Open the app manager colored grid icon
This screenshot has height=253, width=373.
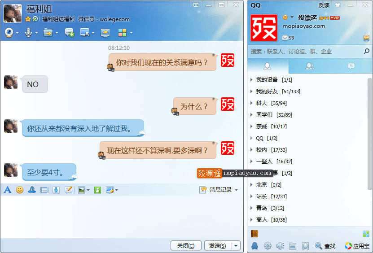[366, 234]
